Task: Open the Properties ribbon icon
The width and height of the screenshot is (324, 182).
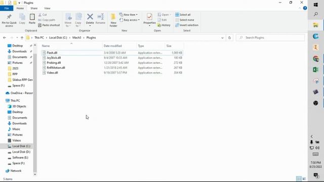Action: tap(149, 17)
